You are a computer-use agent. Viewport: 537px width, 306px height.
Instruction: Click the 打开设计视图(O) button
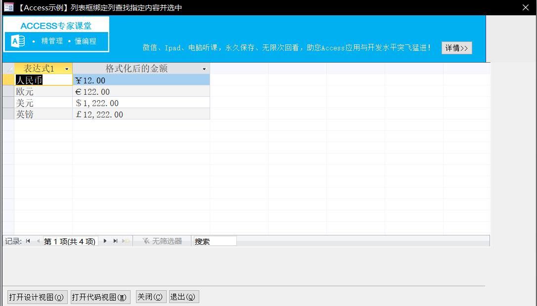36,297
